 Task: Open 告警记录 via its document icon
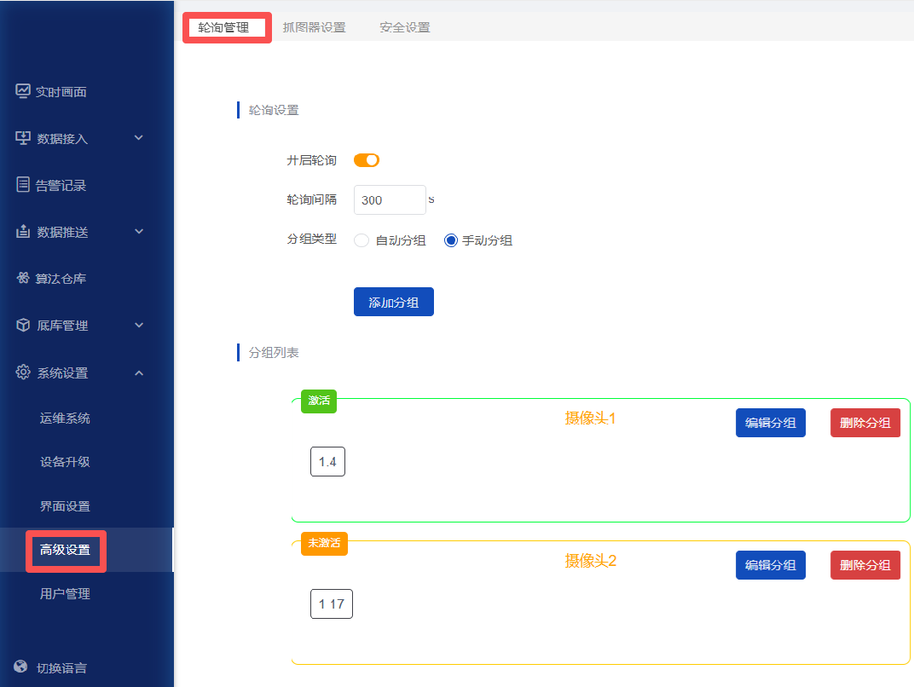pyautogui.click(x=23, y=185)
